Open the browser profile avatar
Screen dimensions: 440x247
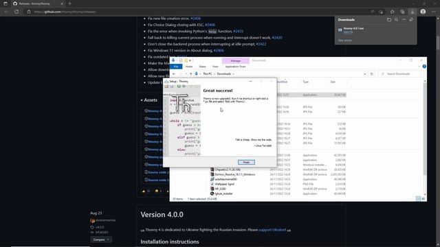click(423, 12)
